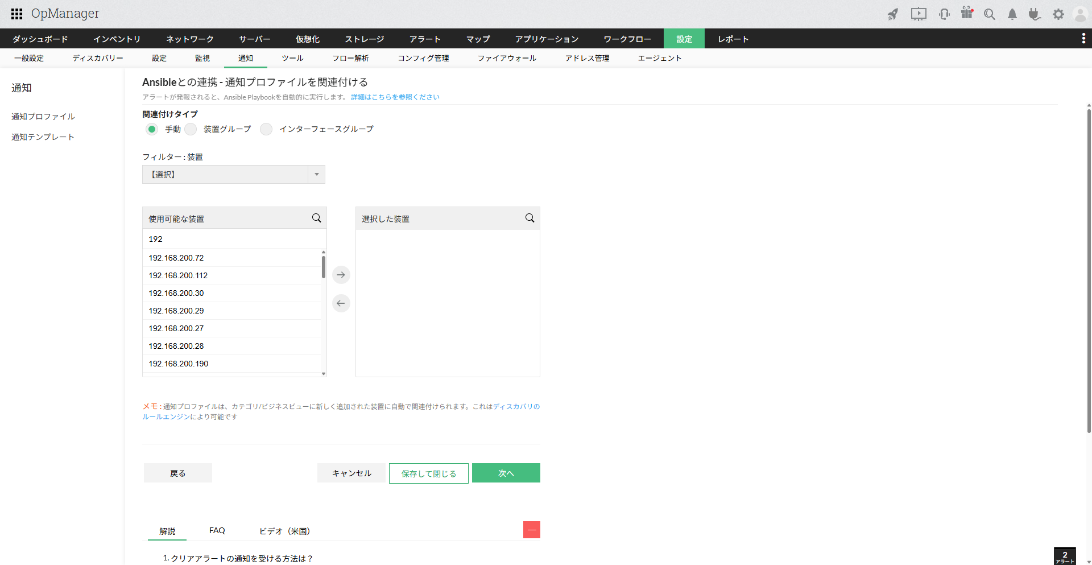
Task: Click the available devices list scrollbar thumb
Action: coord(324,267)
